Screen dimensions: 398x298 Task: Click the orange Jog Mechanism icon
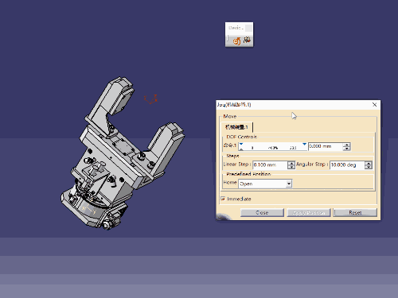236,41
